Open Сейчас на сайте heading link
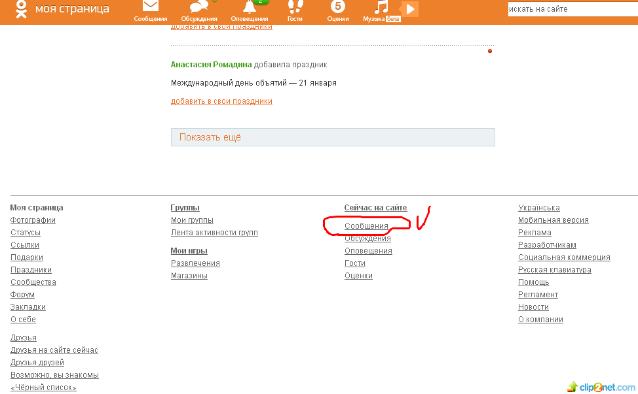This screenshot has height=394, width=638. pos(375,207)
